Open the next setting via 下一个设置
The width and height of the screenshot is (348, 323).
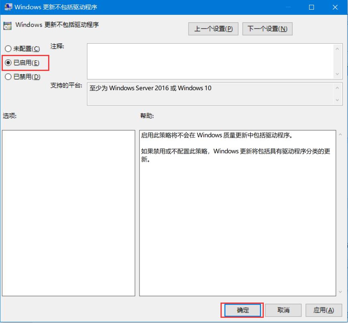click(x=267, y=28)
